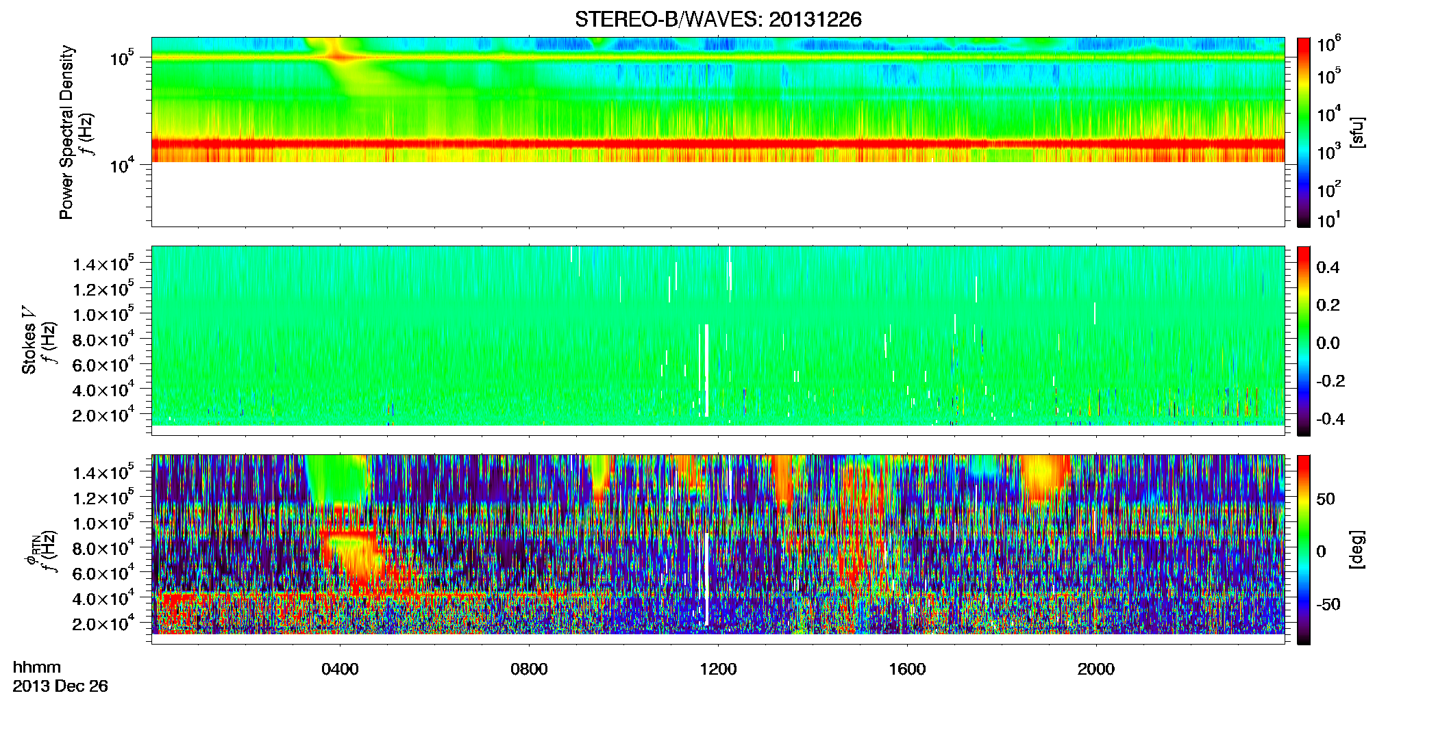Screen dimensions: 1436x739
Task: Click the 2.0×10^4 tick in Stokes V panel
Action: (103, 415)
